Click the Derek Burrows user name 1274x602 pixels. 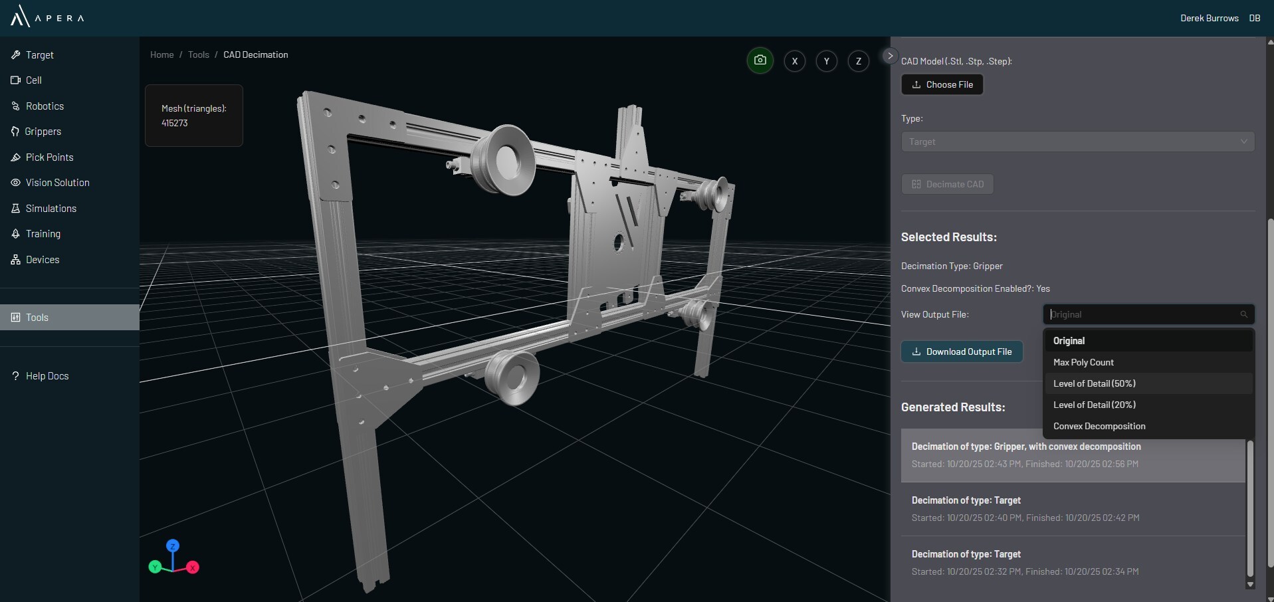1210,19
